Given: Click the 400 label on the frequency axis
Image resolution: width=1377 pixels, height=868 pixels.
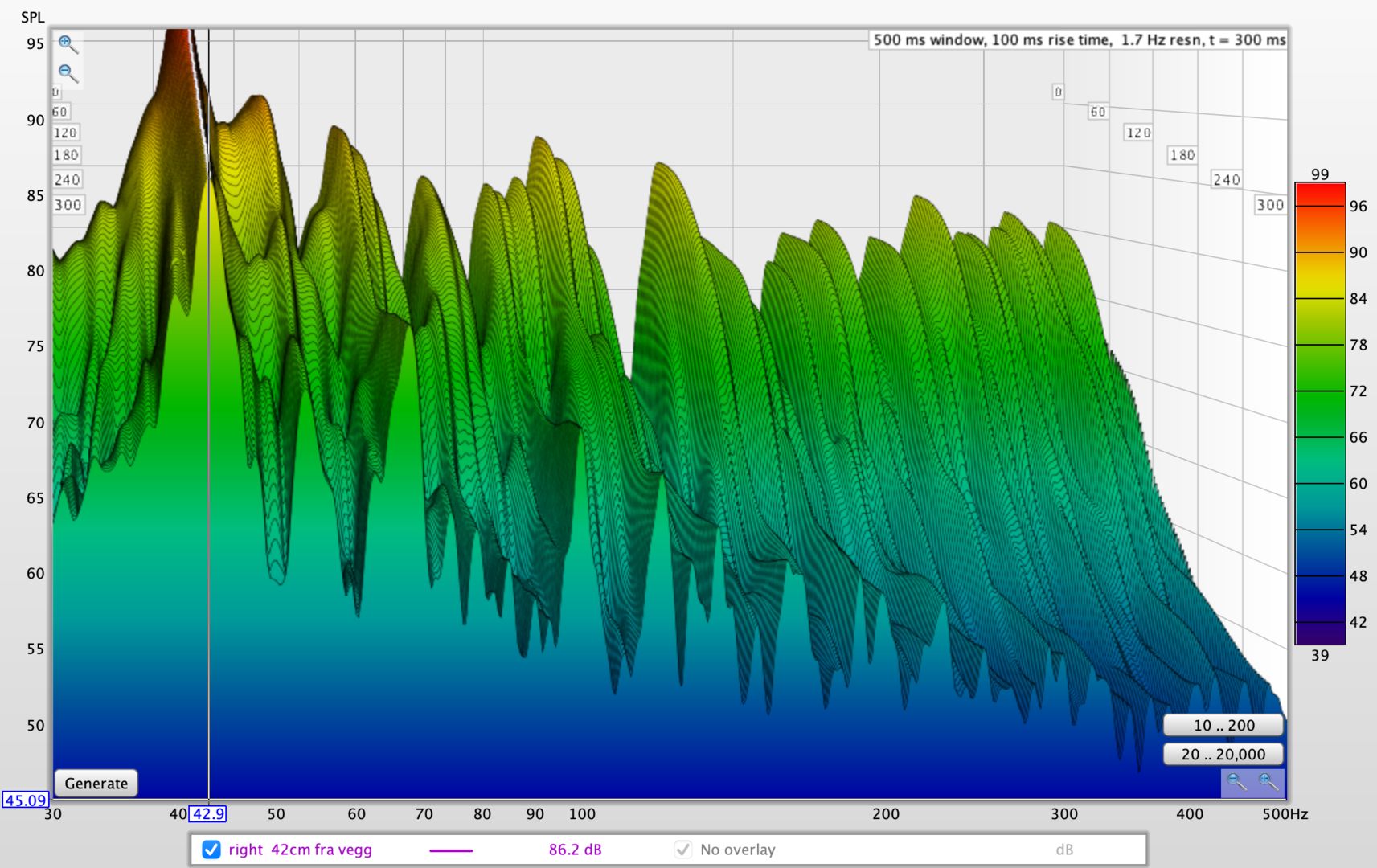Looking at the screenshot, I should tap(1190, 814).
